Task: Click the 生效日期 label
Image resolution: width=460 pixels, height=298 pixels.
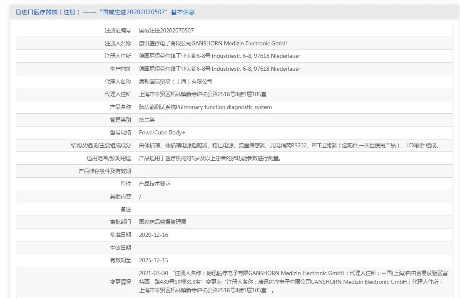Action: click(121, 248)
